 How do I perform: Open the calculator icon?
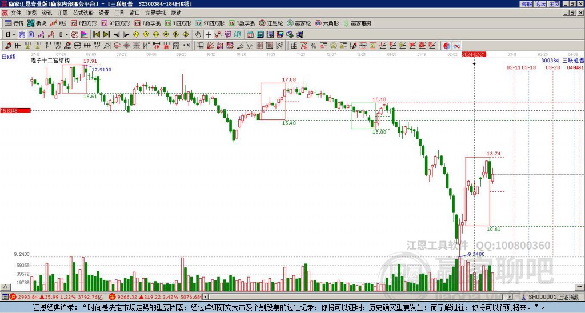[260, 35]
